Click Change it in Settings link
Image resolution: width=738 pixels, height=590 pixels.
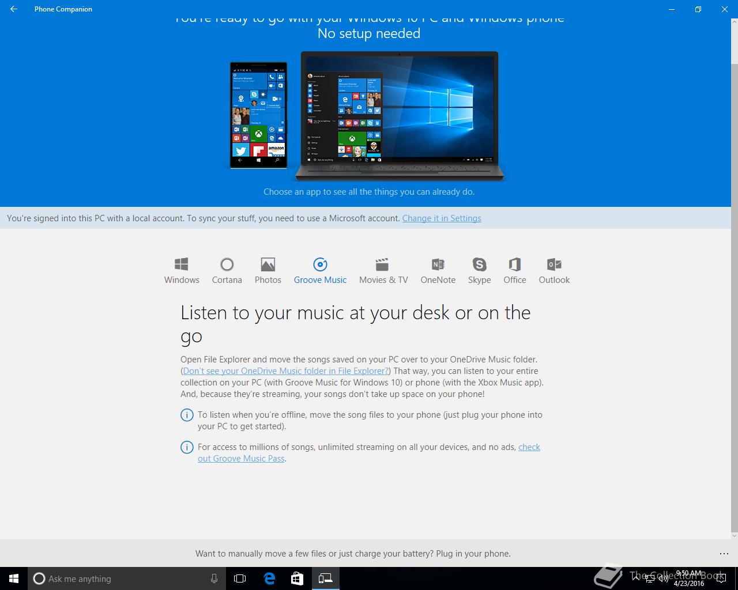pos(442,218)
